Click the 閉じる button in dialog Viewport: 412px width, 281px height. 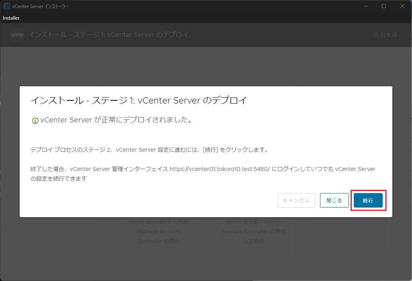click(334, 200)
